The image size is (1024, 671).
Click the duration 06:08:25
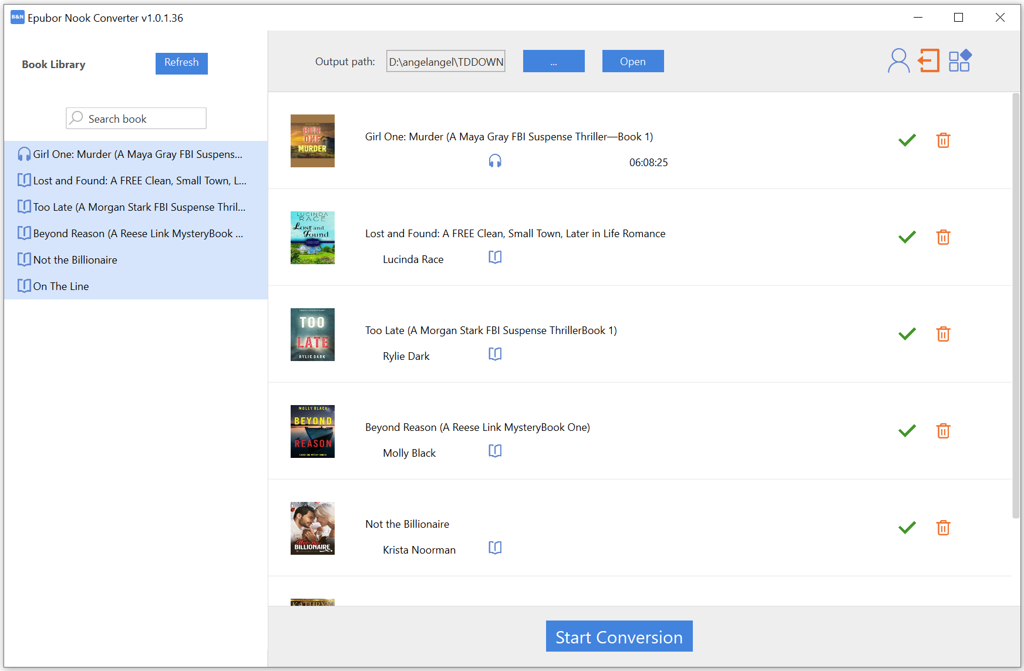pos(648,163)
